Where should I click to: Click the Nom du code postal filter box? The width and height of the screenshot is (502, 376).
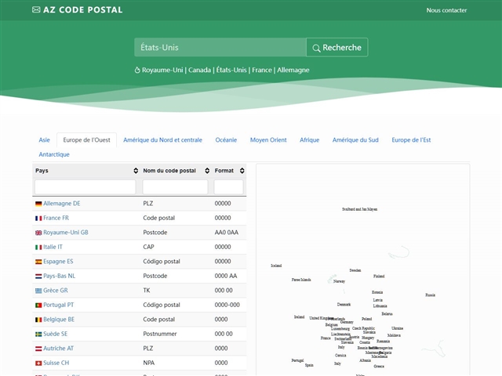coord(175,187)
